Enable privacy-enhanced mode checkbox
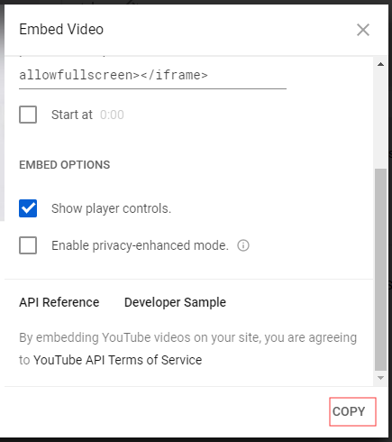Image resolution: width=392 pixels, height=442 pixels. [x=28, y=245]
